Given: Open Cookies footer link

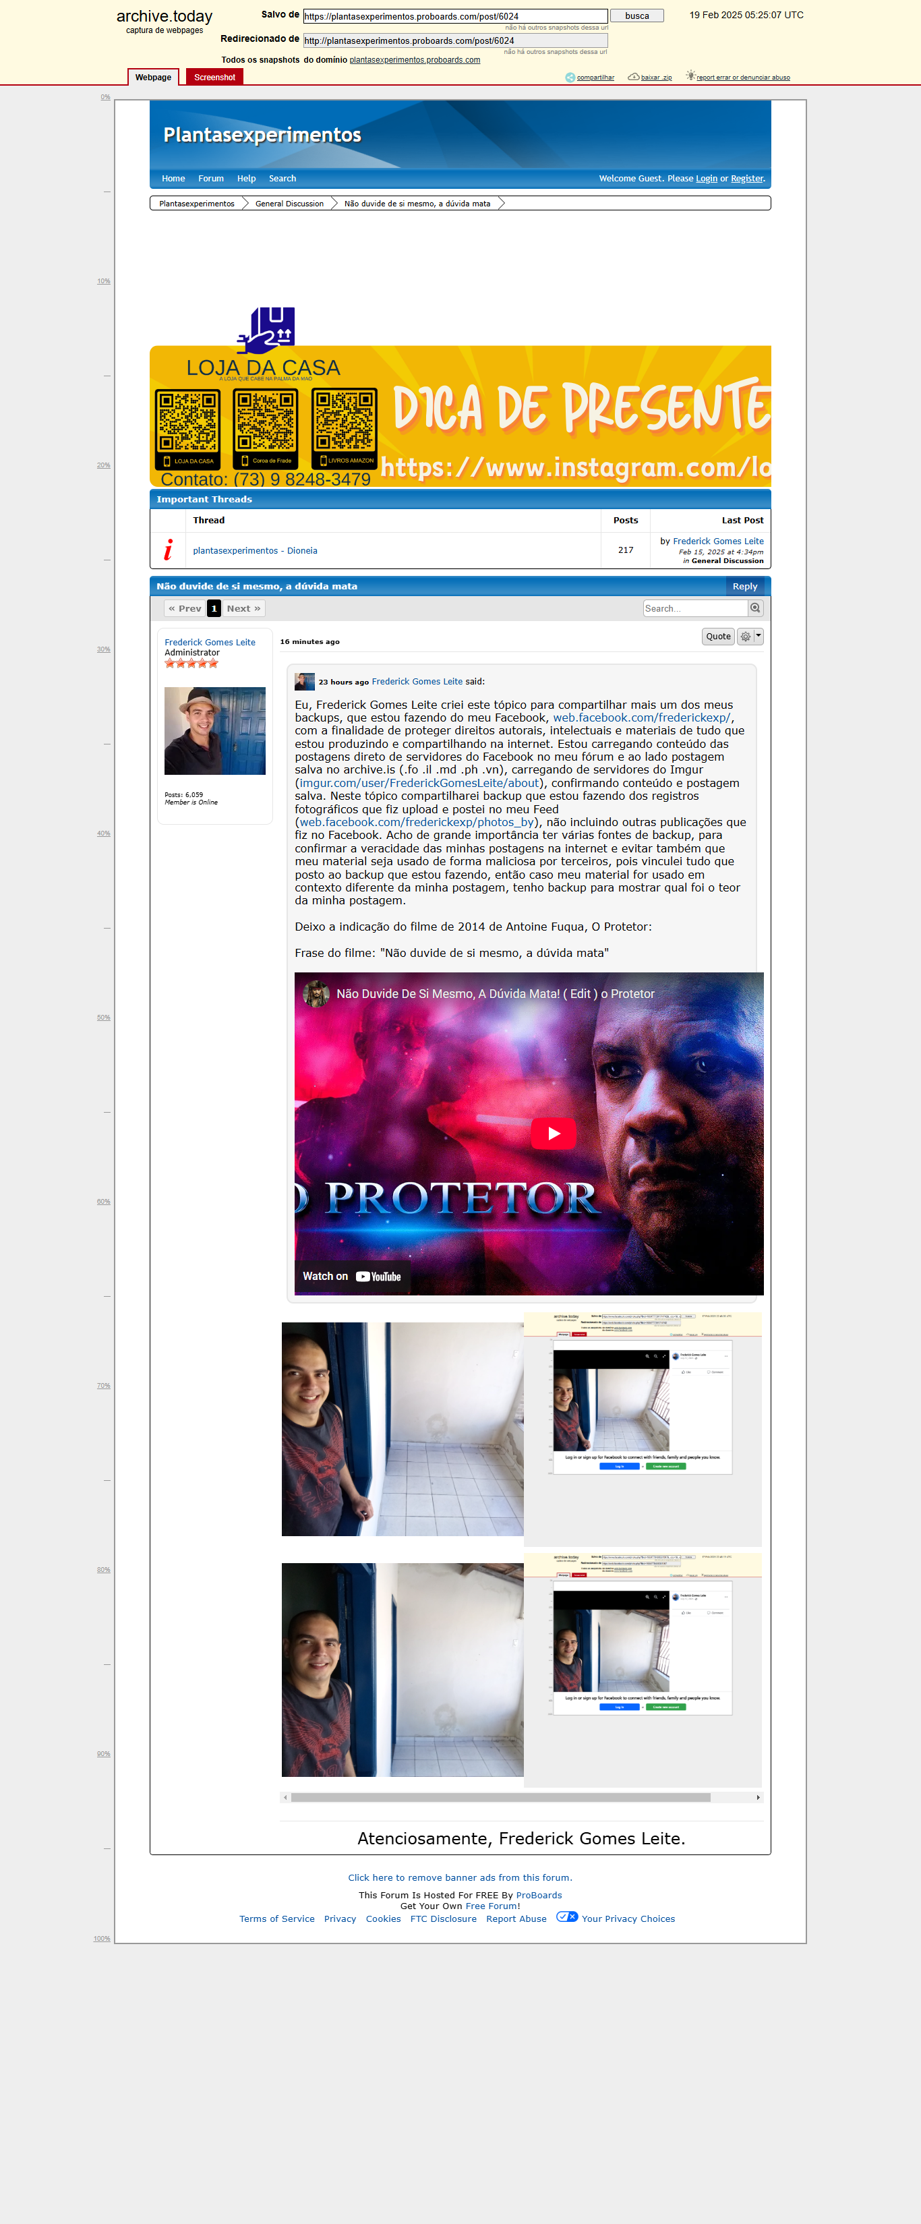Looking at the screenshot, I should [x=383, y=1919].
